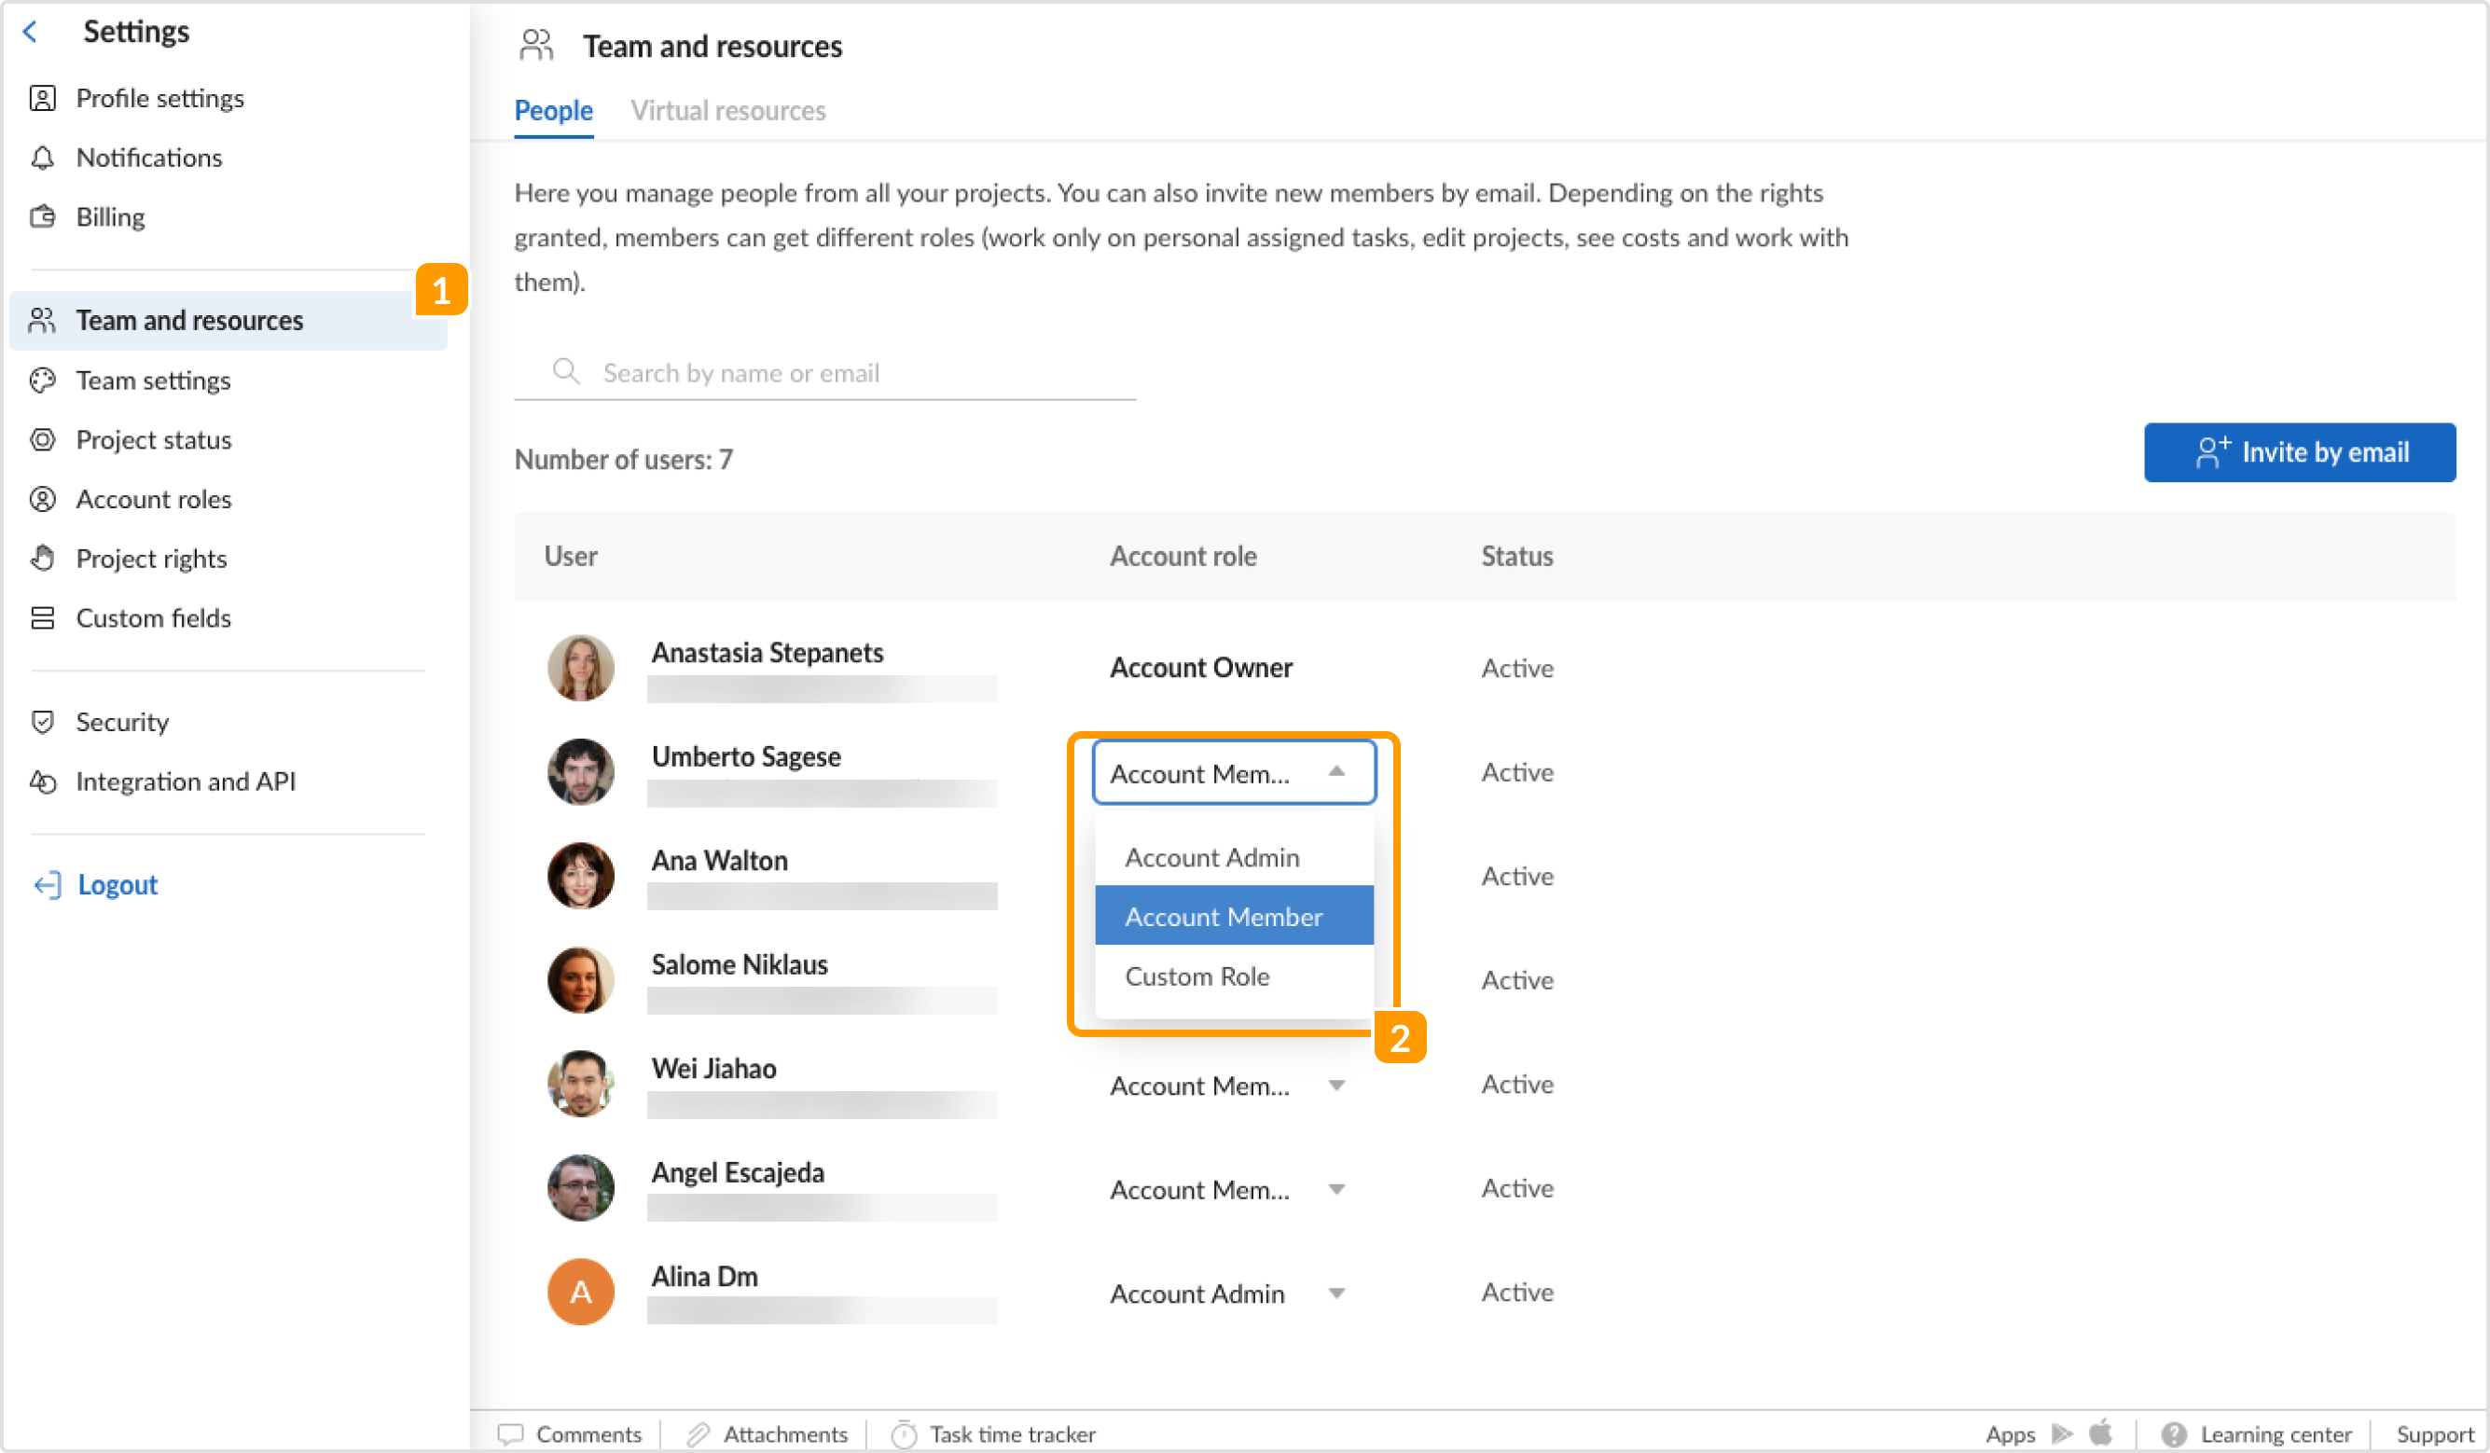Click the back arrow next to Settings
2490x1453 pixels.
(32, 31)
